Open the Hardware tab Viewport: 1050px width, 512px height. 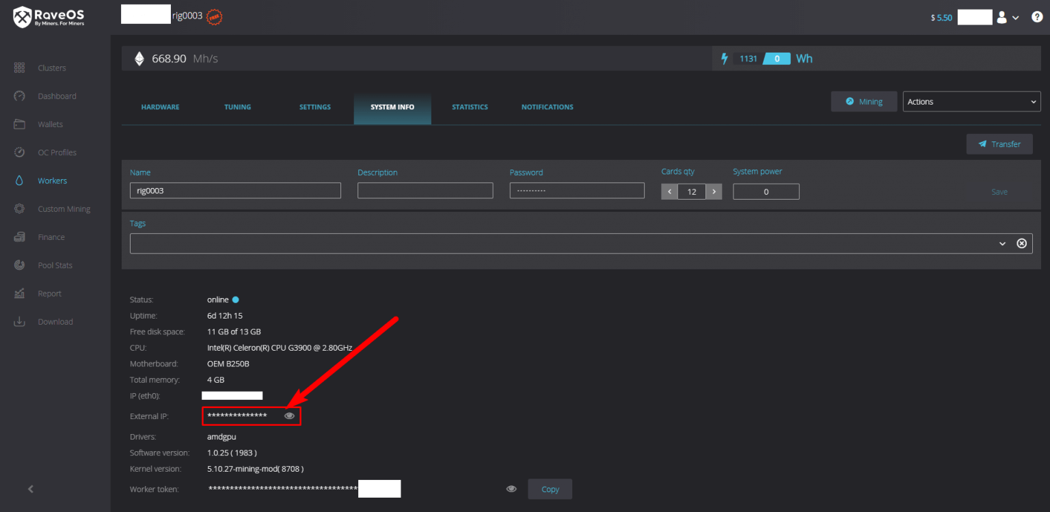click(x=160, y=107)
